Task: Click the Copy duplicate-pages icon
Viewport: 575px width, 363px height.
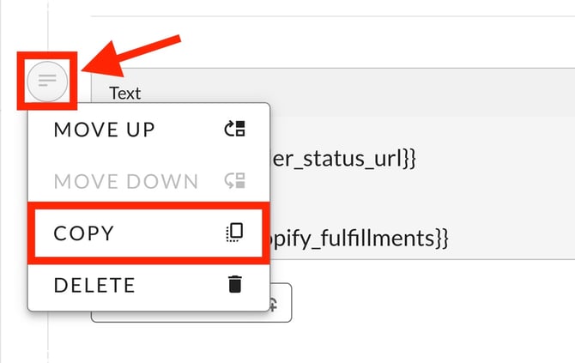Action: [x=234, y=233]
